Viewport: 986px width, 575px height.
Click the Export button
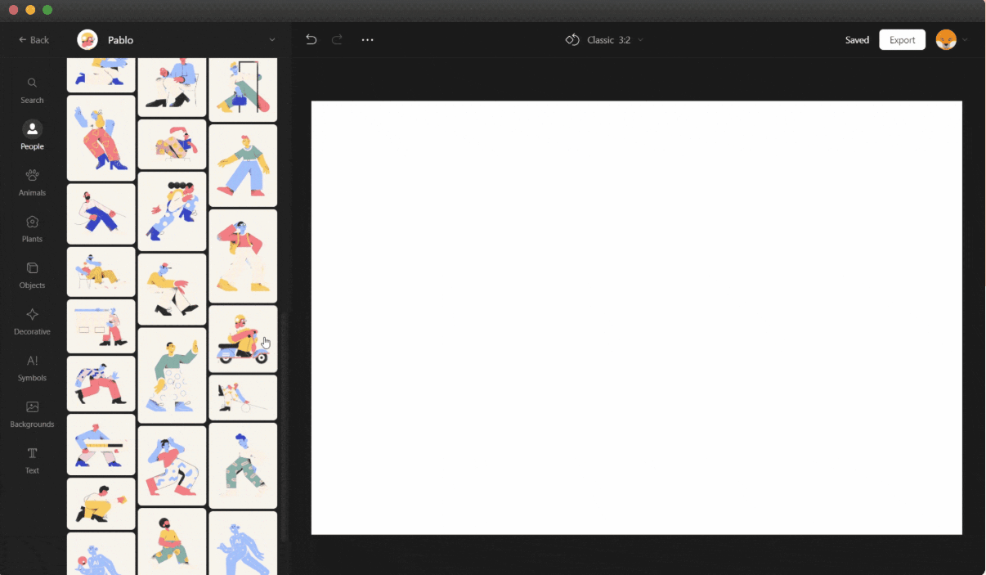point(902,39)
